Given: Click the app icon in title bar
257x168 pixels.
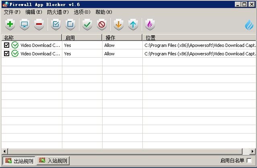Looking at the screenshot, I should point(6,4).
